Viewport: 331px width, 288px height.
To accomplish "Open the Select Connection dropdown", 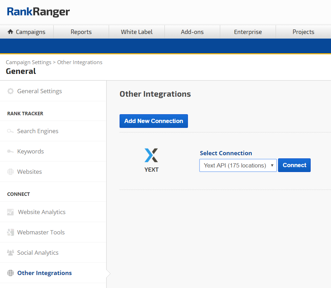I will click(238, 165).
